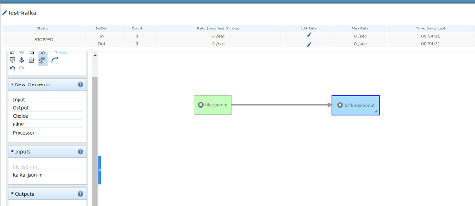Toggle the highlighted vertical layout tool
475x206 pixels.
tap(43, 60)
